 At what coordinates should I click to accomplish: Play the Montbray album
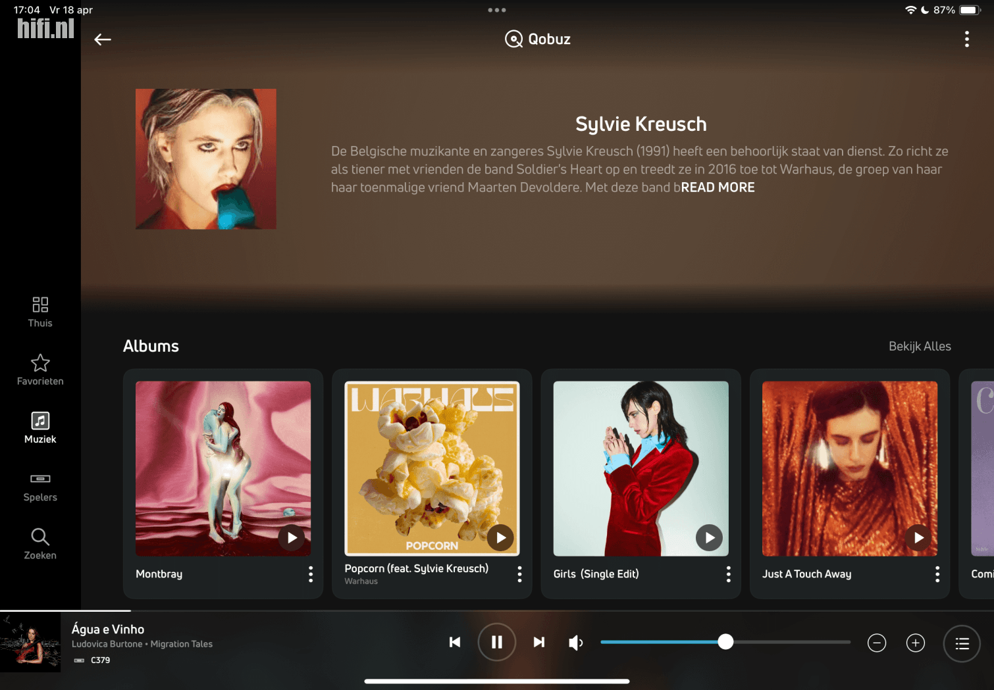[292, 537]
